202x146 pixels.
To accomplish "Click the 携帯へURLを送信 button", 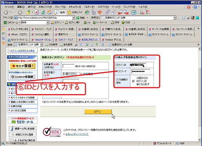I will tap(23, 129).
